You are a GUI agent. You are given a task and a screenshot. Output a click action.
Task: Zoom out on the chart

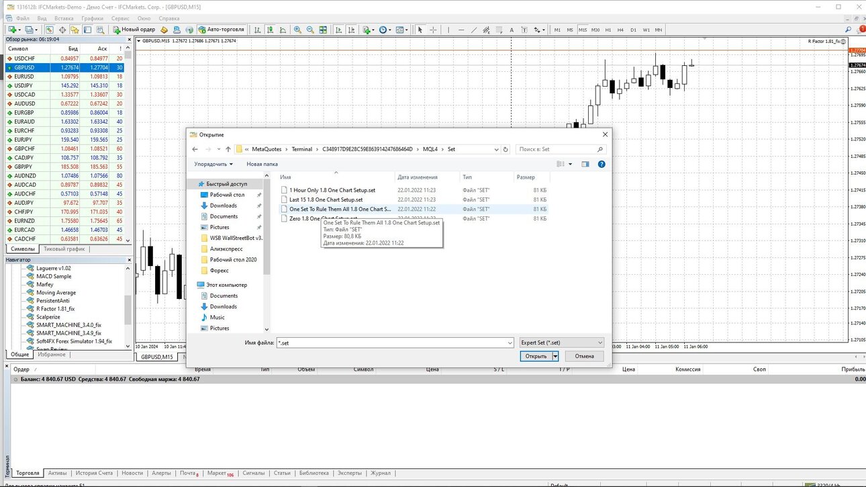[x=310, y=30]
